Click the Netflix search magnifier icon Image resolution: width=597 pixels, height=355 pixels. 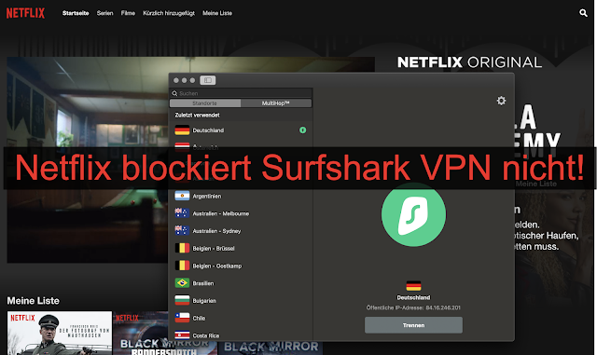point(583,13)
